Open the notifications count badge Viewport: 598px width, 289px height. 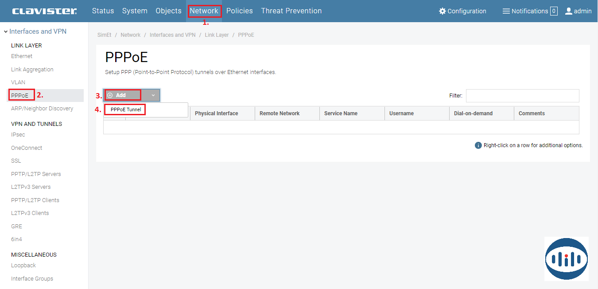click(554, 11)
